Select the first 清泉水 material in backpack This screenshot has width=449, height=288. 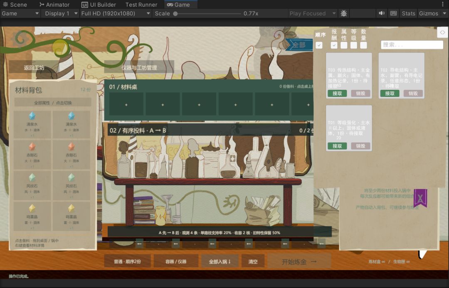point(32,124)
